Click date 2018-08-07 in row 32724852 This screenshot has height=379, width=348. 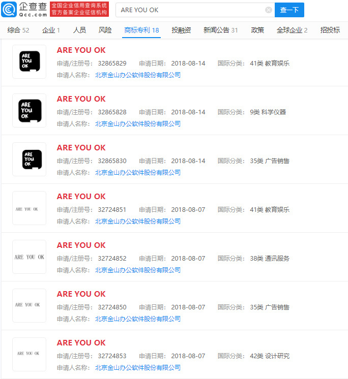click(188, 259)
